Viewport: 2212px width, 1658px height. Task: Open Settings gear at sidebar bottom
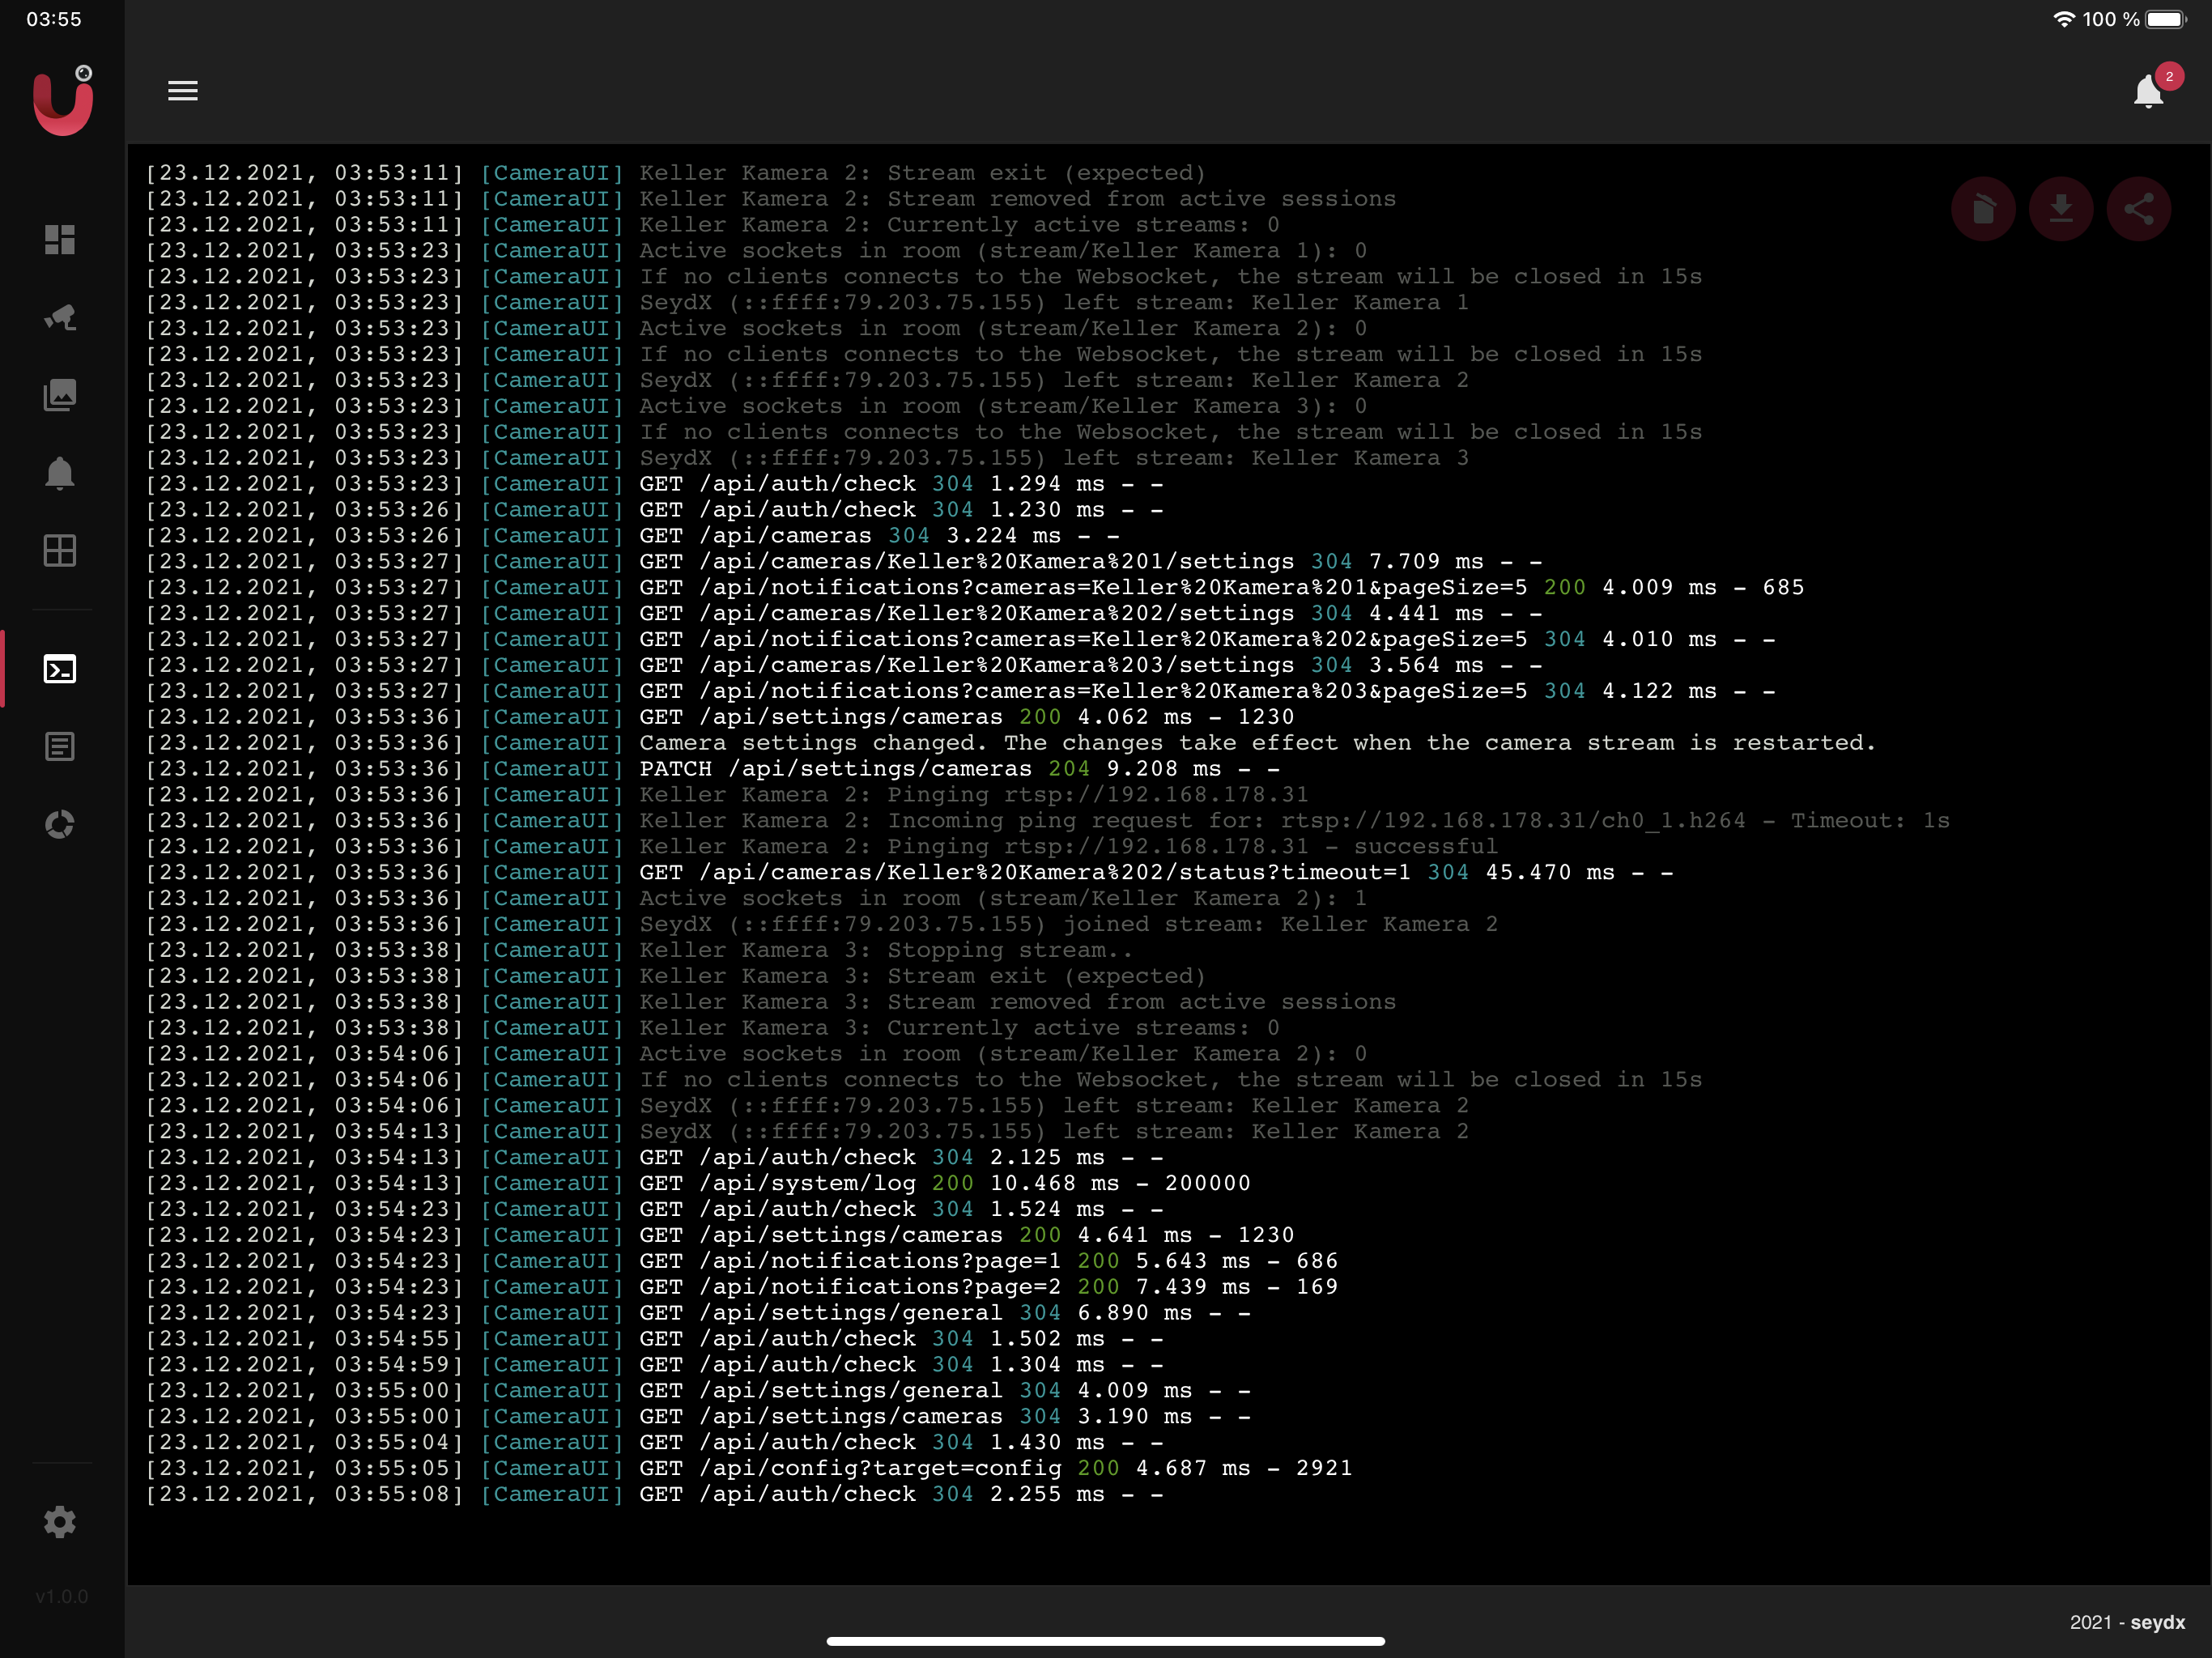pos(60,1522)
